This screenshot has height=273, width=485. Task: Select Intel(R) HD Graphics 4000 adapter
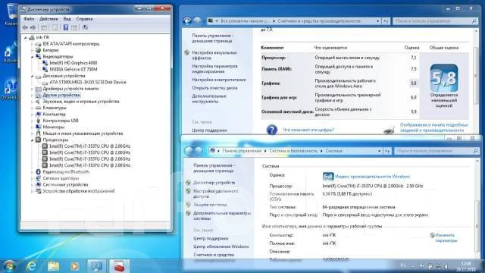74,63
